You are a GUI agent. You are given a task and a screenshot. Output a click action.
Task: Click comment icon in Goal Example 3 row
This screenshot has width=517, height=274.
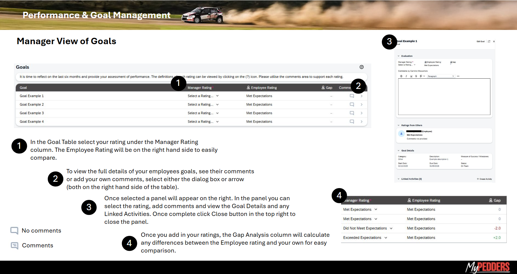pyautogui.click(x=352, y=113)
